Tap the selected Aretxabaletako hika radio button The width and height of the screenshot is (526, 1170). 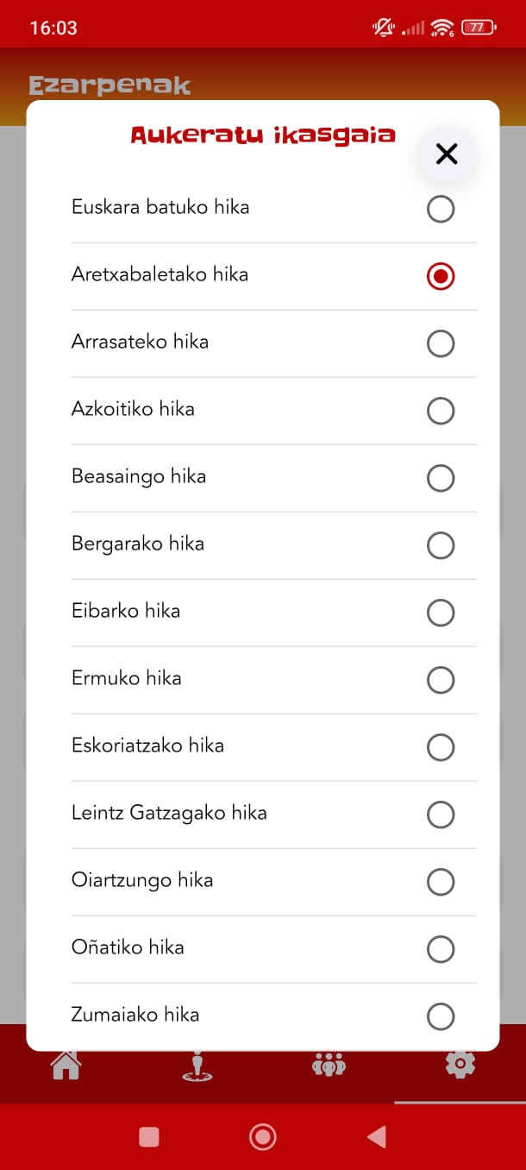(x=441, y=276)
